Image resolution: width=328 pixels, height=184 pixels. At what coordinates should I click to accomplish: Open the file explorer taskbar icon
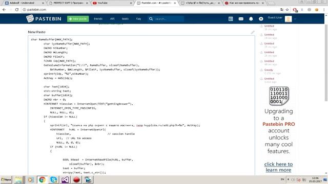19,179
